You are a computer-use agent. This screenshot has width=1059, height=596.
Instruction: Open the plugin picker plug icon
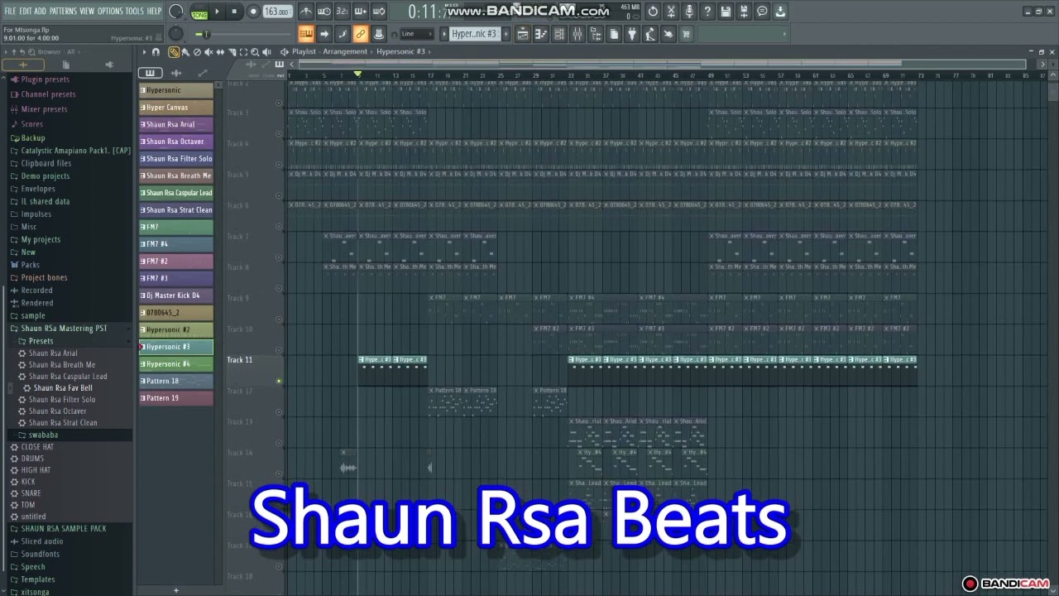632,34
